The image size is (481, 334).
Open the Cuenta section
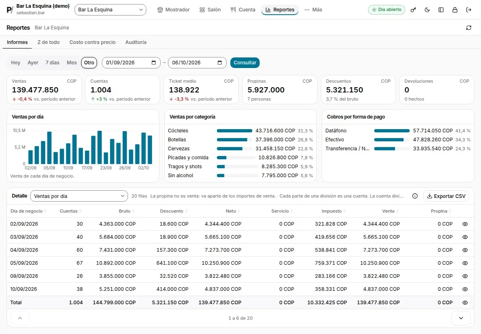243,10
